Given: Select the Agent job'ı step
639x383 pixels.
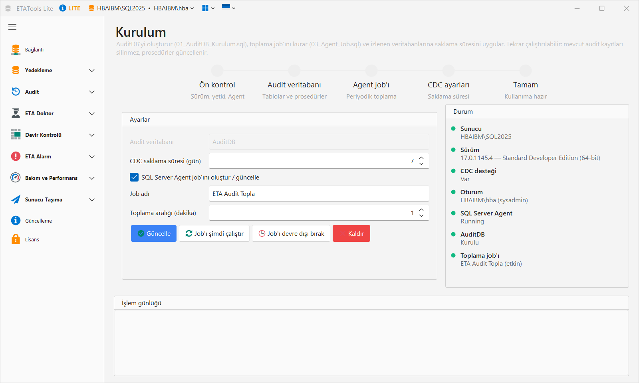Looking at the screenshot, I should (371, 83).
